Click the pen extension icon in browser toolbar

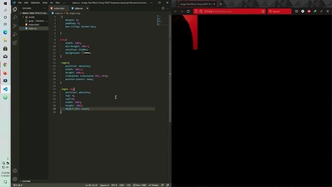click(321, 11)
